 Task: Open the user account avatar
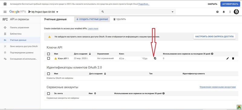pyautogui.click(x=236, y=12)
